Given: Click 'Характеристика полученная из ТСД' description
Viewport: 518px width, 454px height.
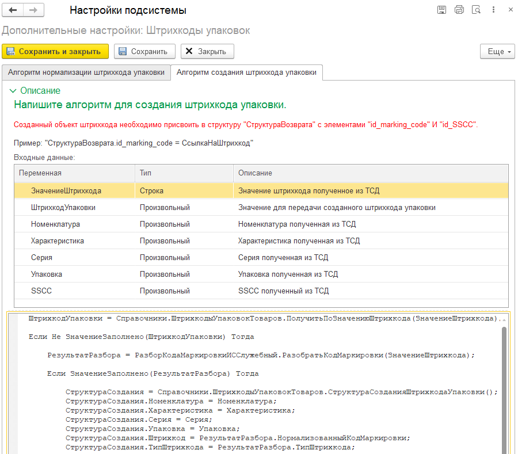Looking at the screenshot, I should point(371,241).
